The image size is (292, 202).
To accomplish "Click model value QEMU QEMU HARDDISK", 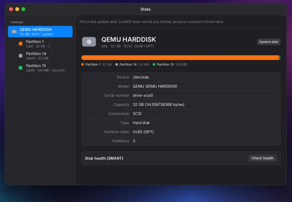I will pos(155,86).
